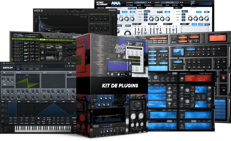Click MODWHEEL knob in ElectraX
The height and width of the screenshot is (141, 231).
click(x=156, y=78)
